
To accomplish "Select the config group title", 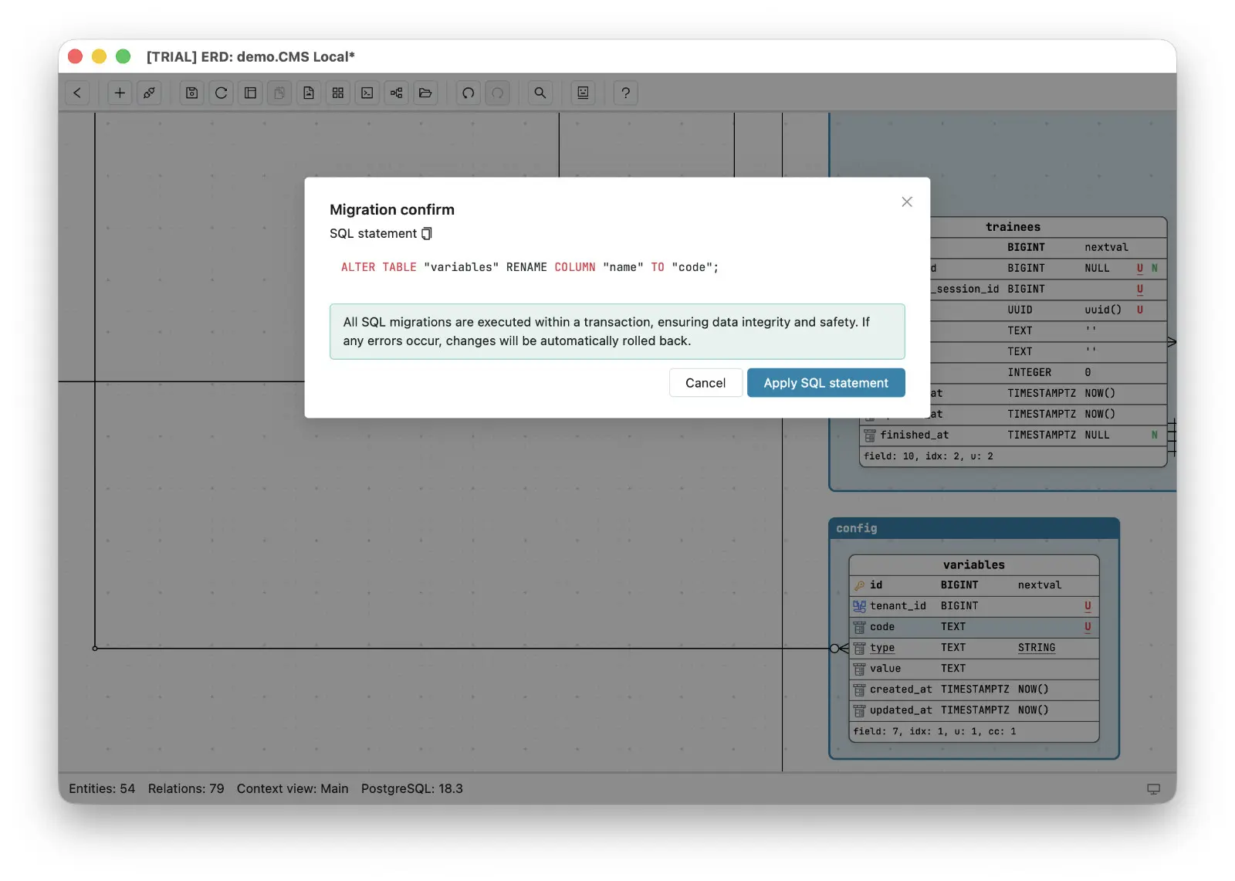I will coord(857,528).
